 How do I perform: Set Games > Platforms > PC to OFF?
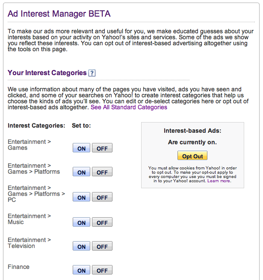click(x=102, y=198)
